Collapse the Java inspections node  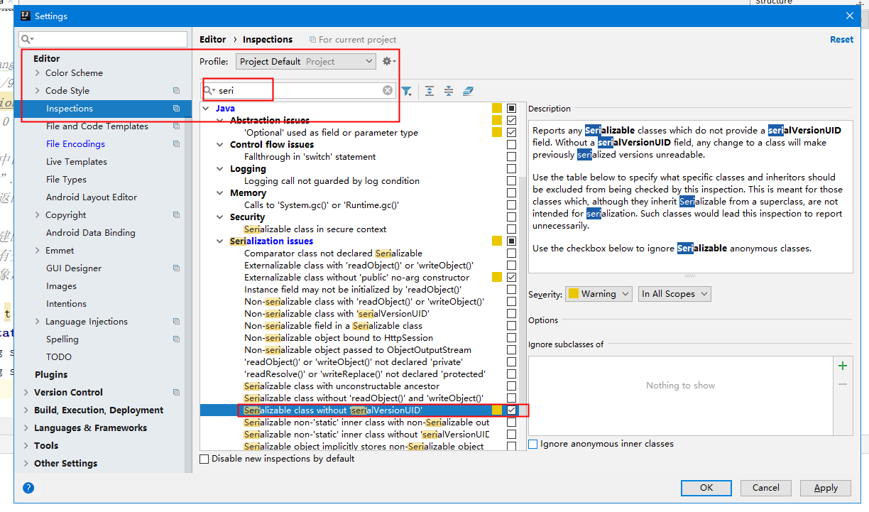click(x=207, y=109)
